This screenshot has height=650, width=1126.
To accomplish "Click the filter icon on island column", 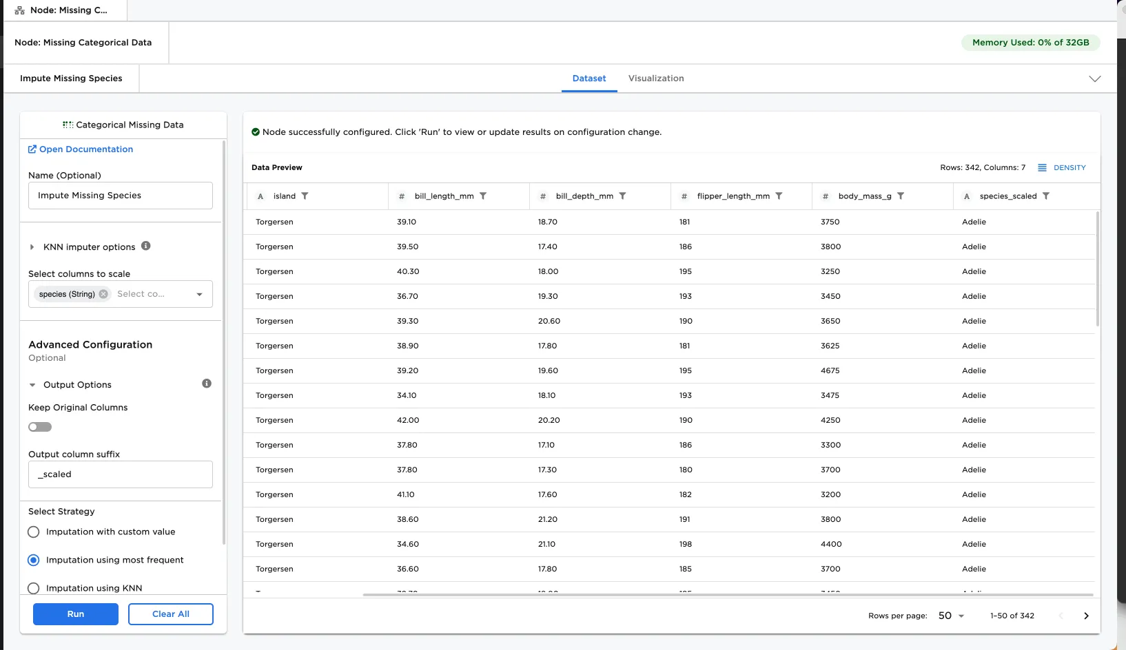I will [305, 196].
